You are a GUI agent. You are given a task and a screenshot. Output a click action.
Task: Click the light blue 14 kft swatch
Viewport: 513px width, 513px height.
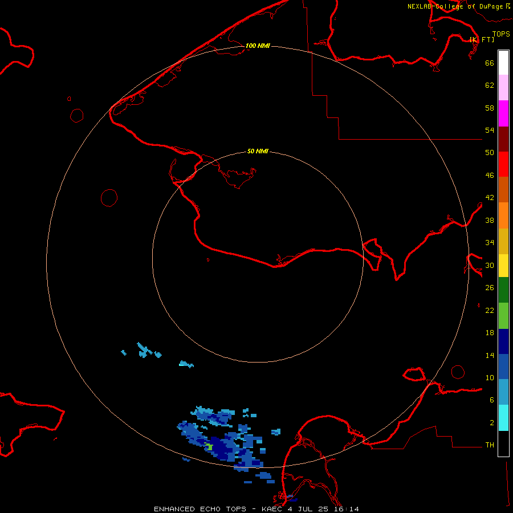coord(503,392)
